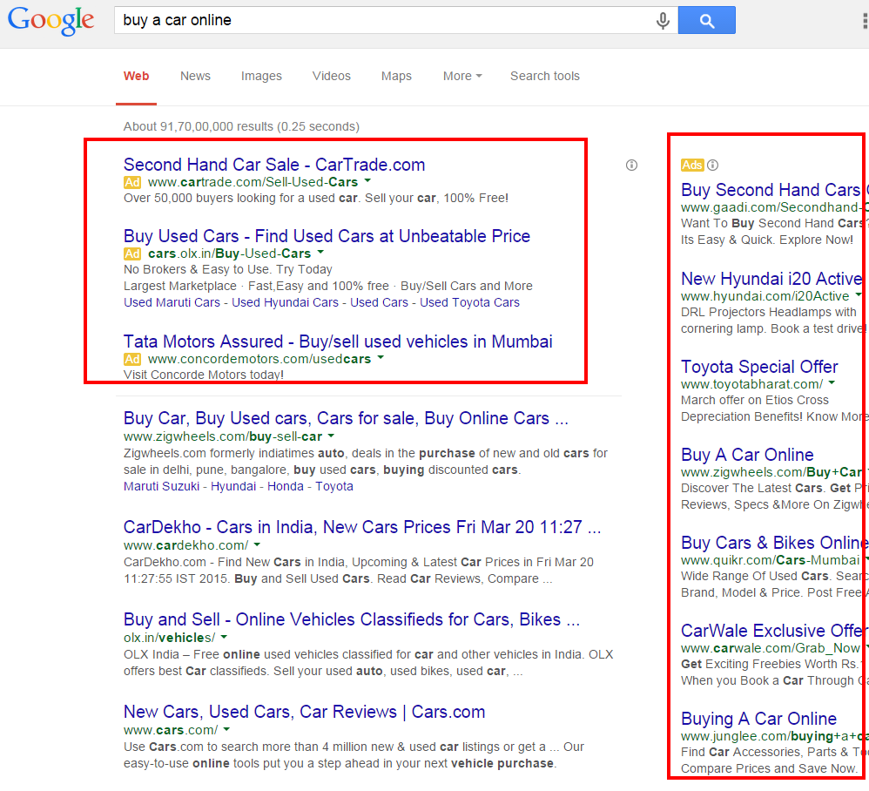This screenshot has width=869, height=791.
Task: Open 'Buy A Car Online' sidebar ad
Action: point(747,455)
